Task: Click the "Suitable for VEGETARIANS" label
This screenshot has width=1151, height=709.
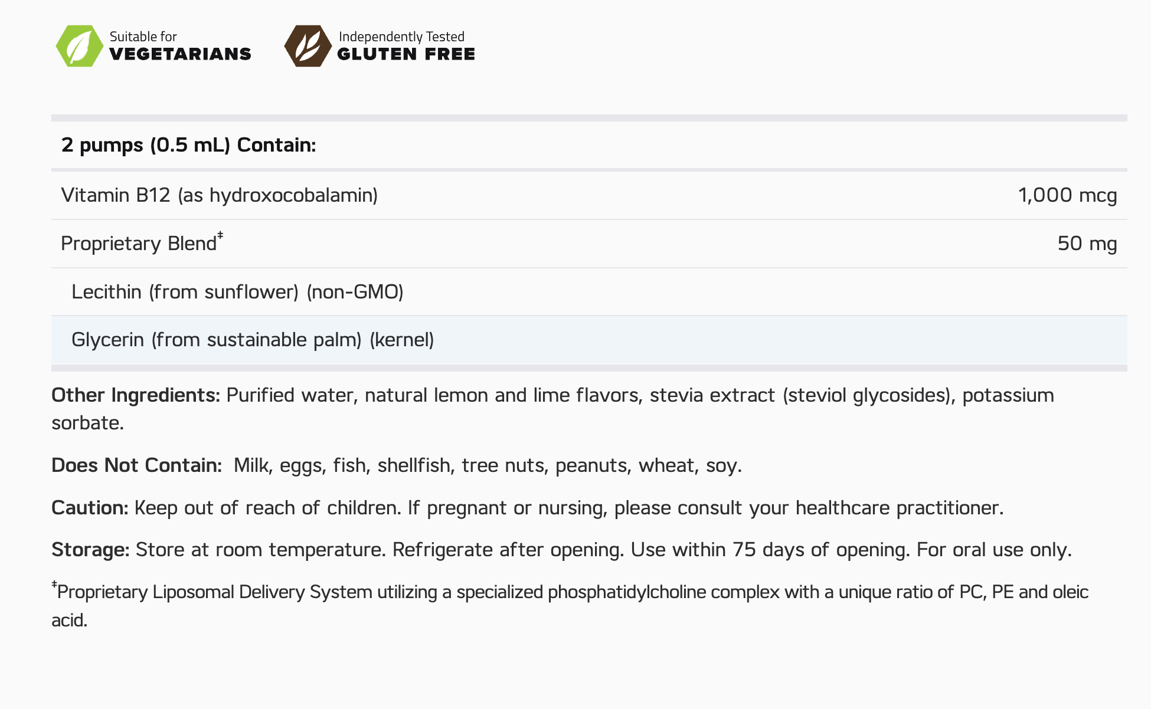Action: [180, 46]
